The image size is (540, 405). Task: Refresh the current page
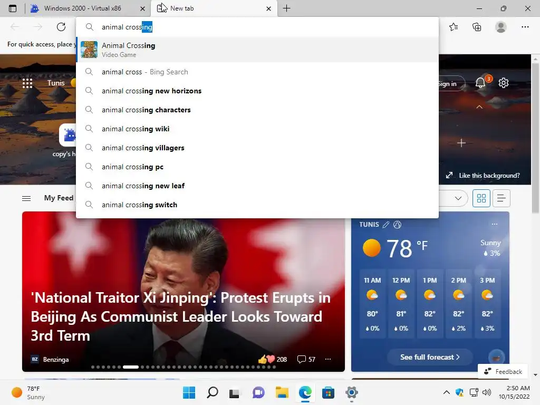click(61, 27)
